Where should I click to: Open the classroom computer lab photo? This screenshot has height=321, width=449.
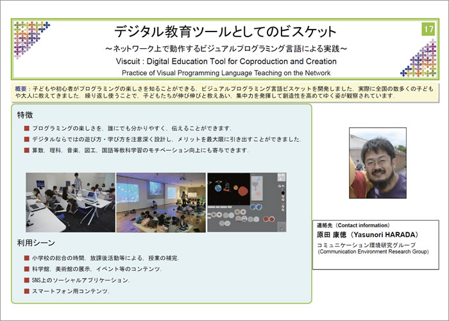(x=70, y=202)
